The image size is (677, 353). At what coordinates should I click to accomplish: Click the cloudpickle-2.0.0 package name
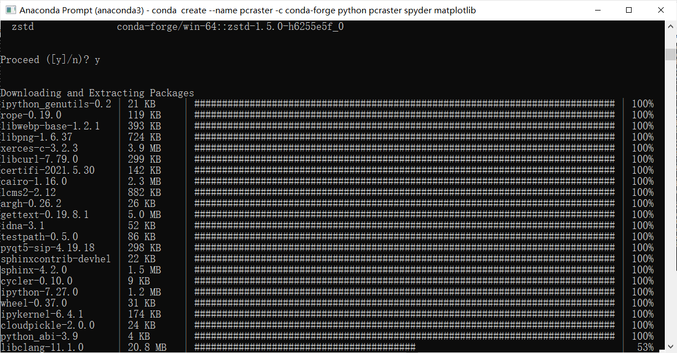tap(48, 325)
